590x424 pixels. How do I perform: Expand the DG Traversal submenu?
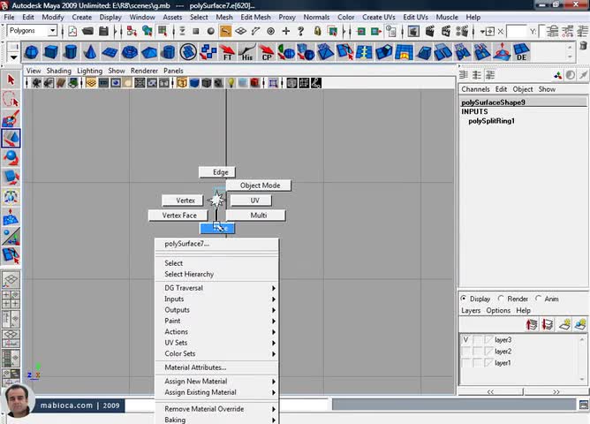216,288
